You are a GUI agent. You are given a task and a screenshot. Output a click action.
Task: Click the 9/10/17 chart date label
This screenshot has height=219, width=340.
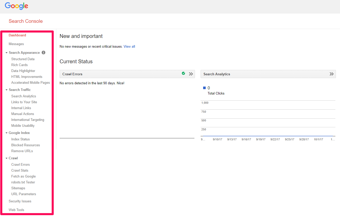[217, 140]
